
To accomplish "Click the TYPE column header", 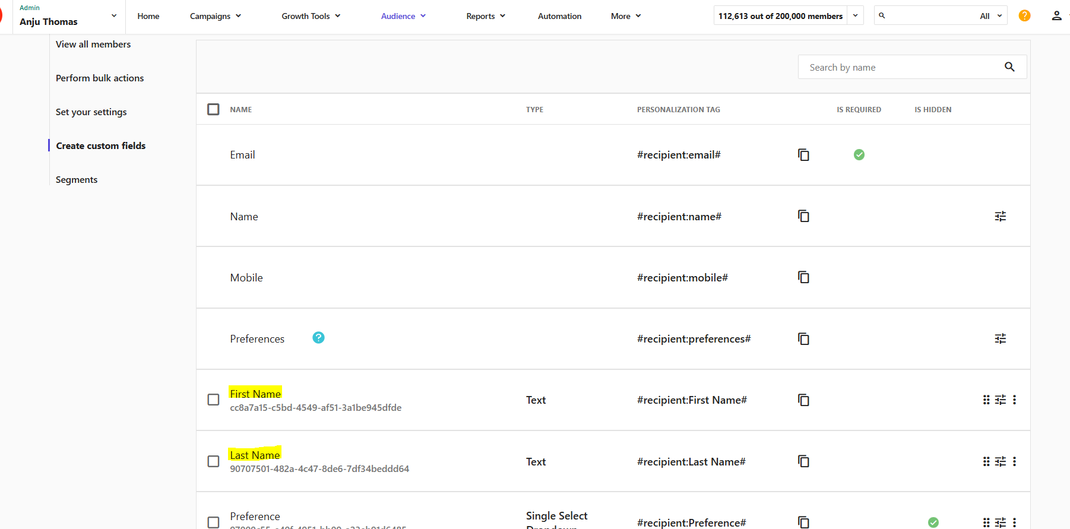I will tap(534, 109).
